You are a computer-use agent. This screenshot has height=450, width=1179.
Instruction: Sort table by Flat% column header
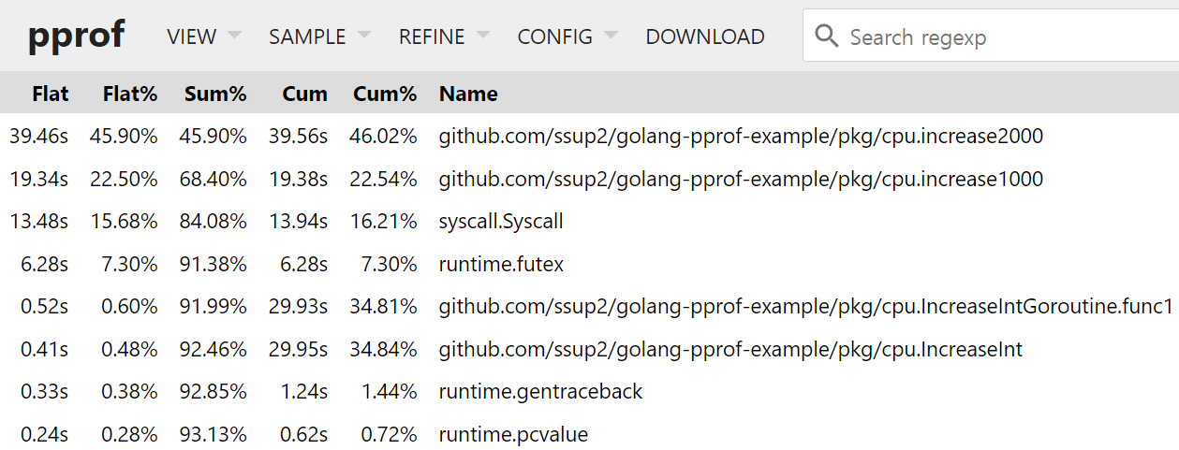pyautogui.click(x=130, y=94)
